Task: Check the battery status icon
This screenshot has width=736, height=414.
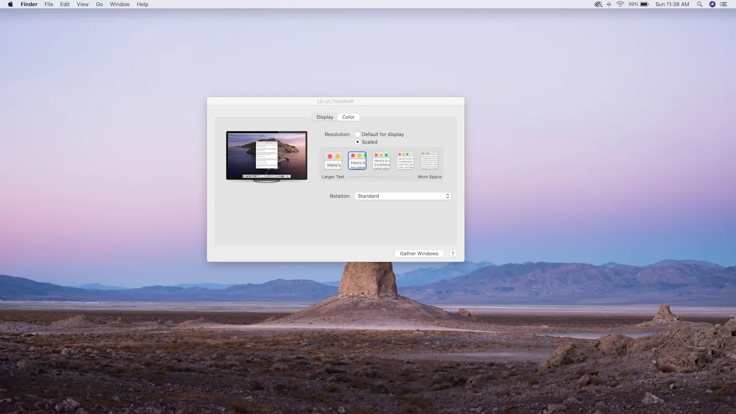Action: coord(644,4)
